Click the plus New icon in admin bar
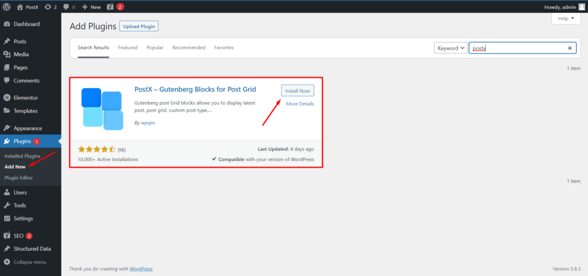 click(x=85, y=7)
